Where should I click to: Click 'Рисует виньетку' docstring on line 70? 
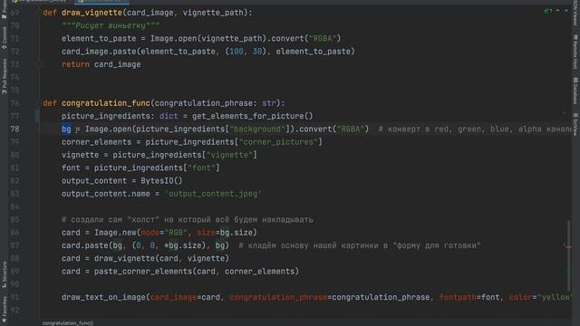[x=111, y=25]
